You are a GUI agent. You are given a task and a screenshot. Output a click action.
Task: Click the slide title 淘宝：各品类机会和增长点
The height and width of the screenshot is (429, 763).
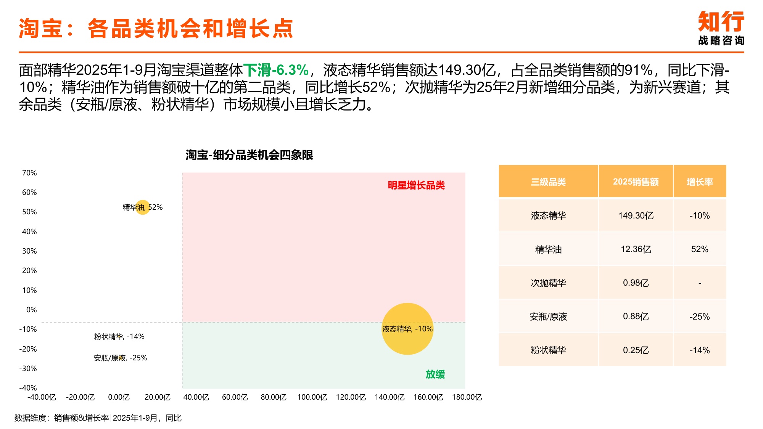[156, 29]
